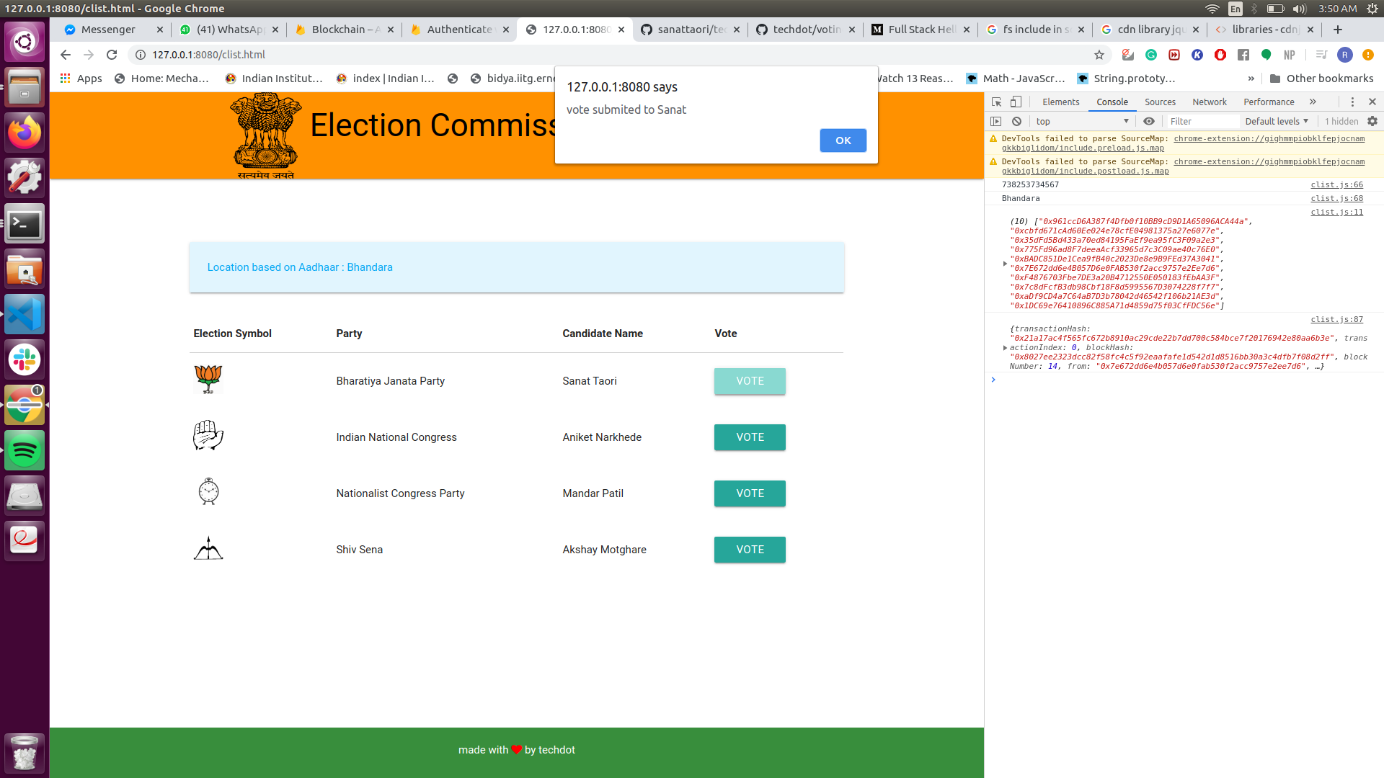Vote for Aniket Narkhede
The height and width of the screenshot is (778, 1384).
[x=749, y=437]
